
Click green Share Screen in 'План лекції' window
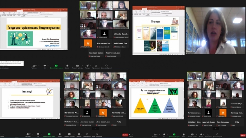point(49,135)
